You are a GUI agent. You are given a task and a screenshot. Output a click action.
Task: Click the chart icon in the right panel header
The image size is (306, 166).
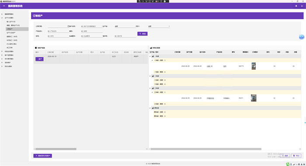[x=151, y=47]
